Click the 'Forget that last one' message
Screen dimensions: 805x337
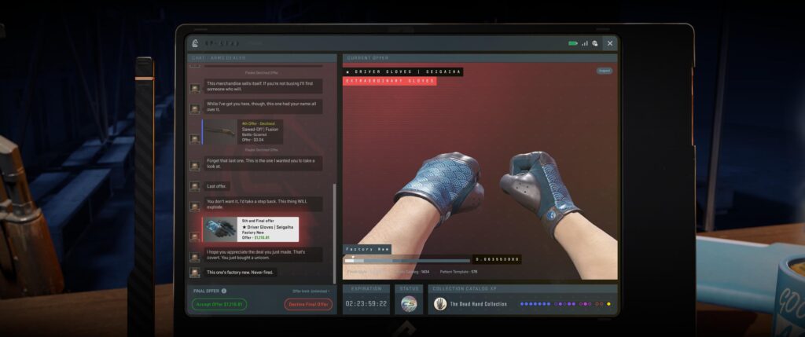(263, 163)
